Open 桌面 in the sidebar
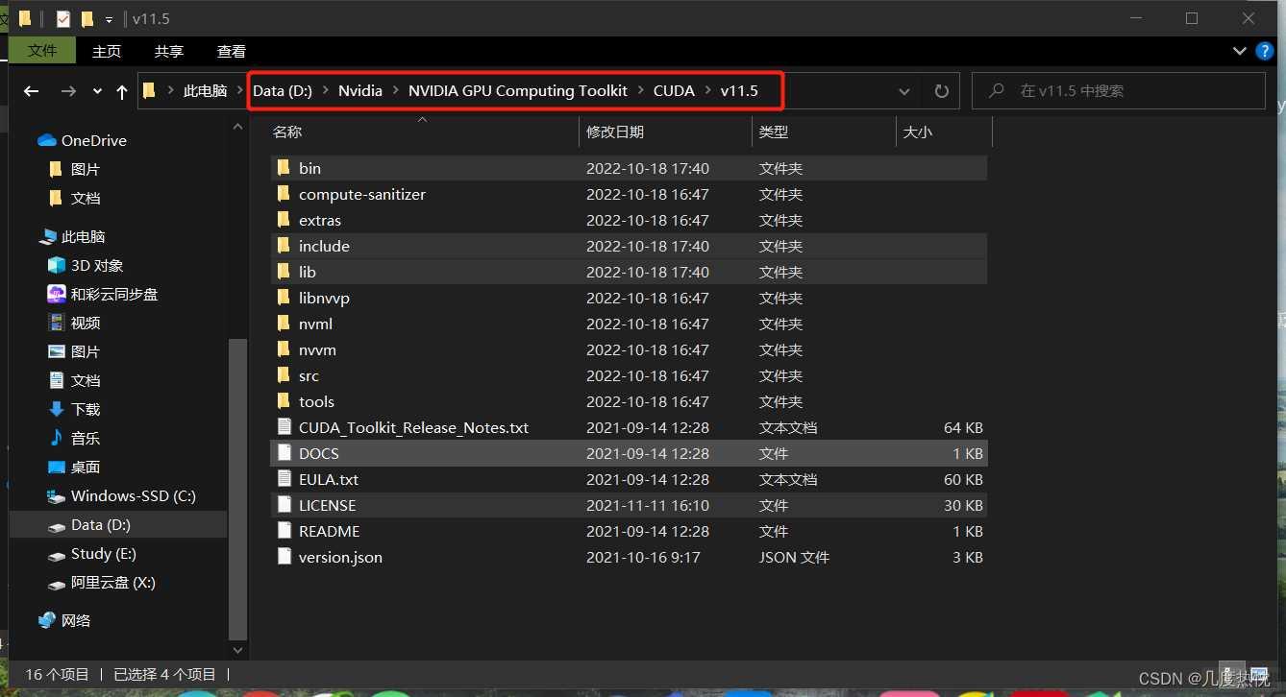This screenshot has height=697, width=1286. coord(74,467)
